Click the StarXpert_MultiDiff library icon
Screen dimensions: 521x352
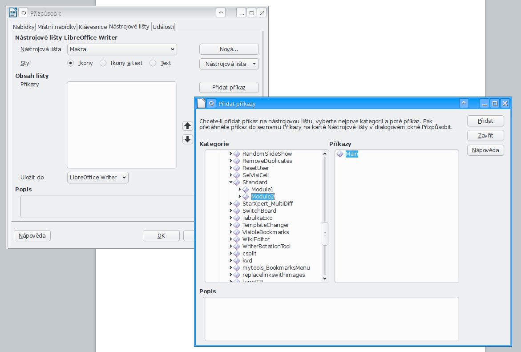point(237,203)
